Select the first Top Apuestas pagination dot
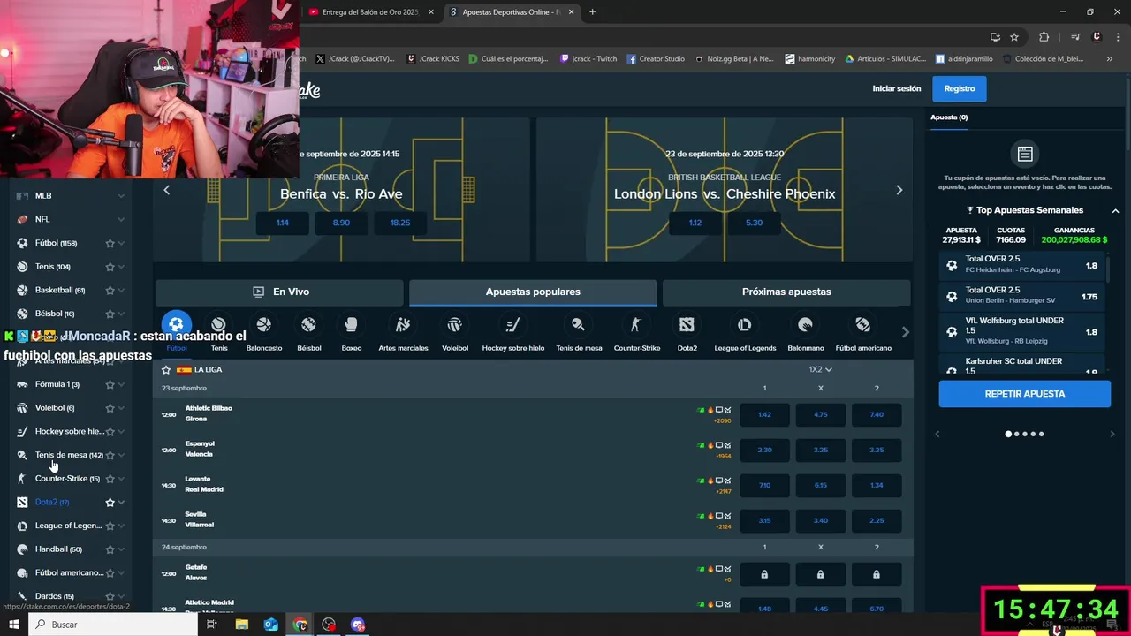1131x636 pixels. tap(1008, 434)
